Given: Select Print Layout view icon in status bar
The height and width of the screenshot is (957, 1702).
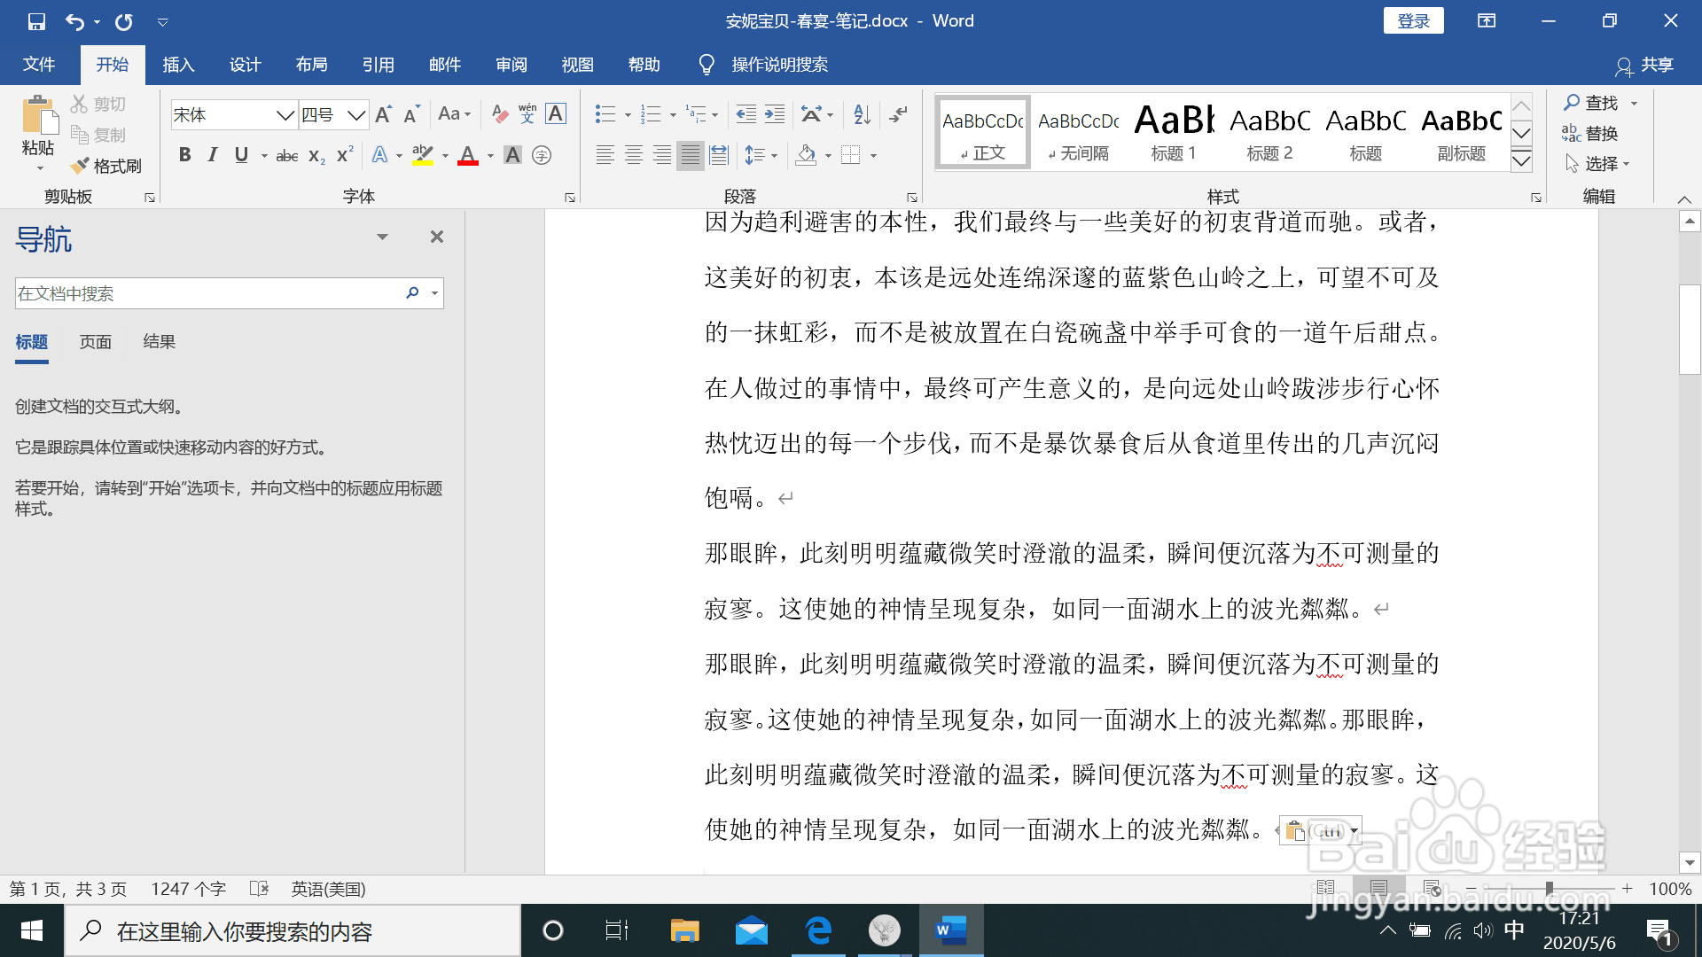Looking at the screenshot, I should tap(1378, 888).
